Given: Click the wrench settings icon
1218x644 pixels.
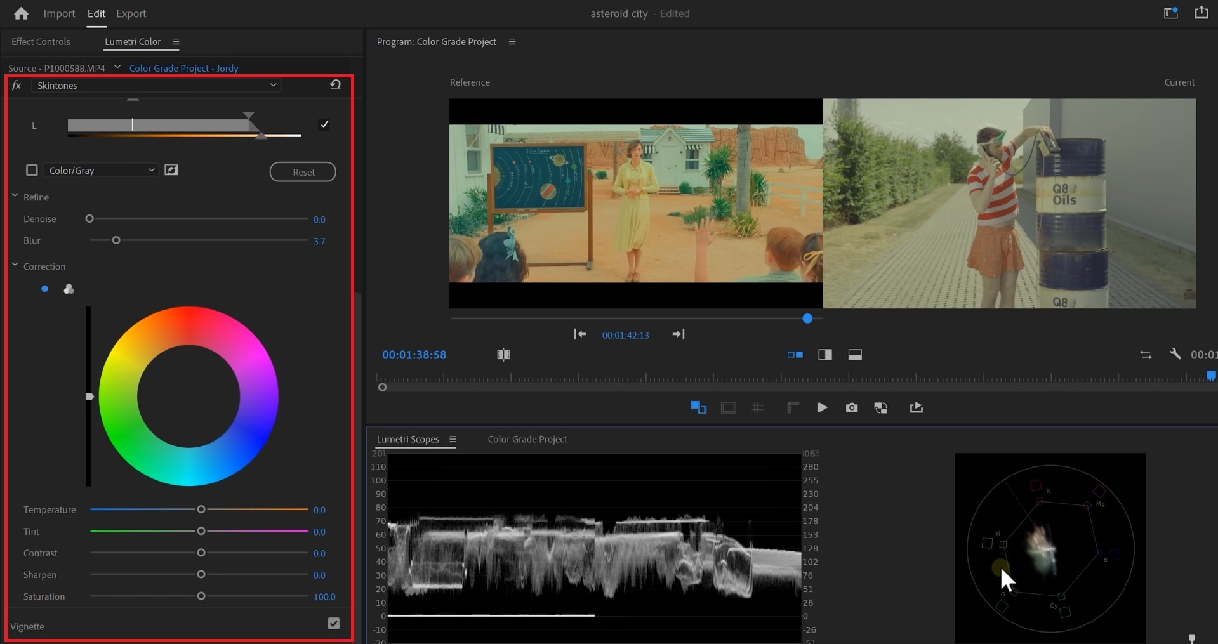Looking at the screenshot, I should (x=1175, y=354).
